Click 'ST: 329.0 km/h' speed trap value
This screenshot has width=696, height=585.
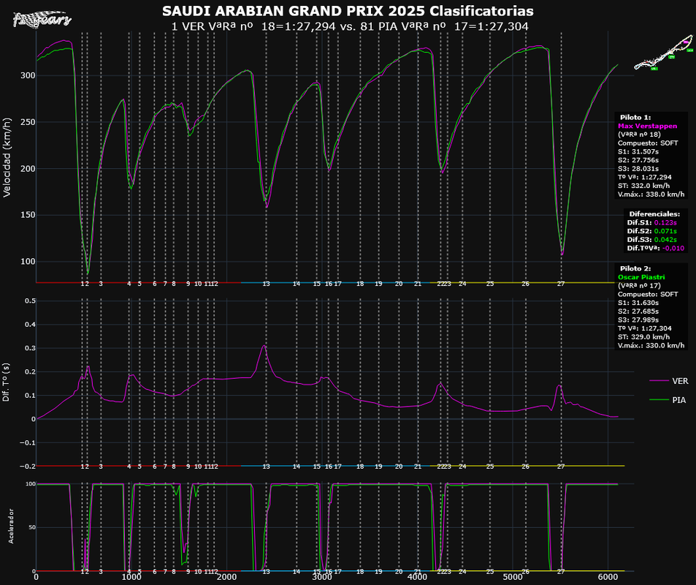click(643, 337)
